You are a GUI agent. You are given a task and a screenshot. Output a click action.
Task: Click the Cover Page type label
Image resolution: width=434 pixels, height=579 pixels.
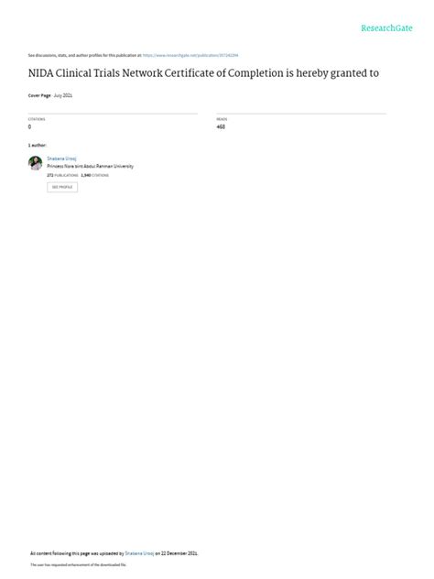tap(39, 95)
